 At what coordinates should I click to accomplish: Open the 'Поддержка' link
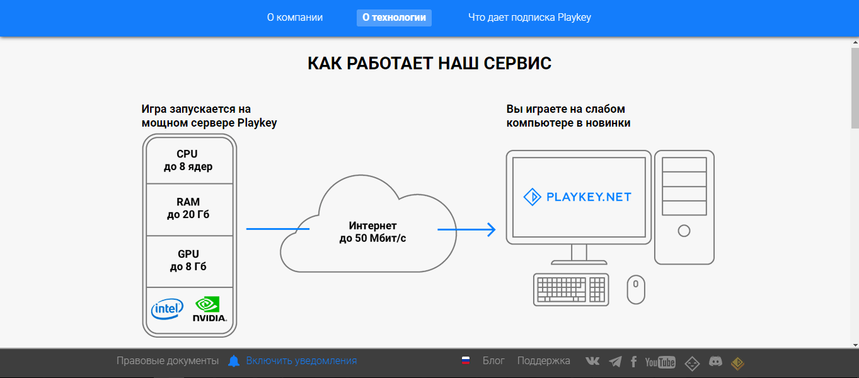[x=544, y=361]
